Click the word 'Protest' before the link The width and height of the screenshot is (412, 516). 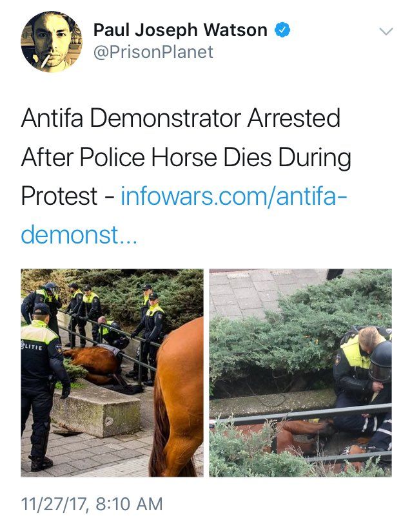pos(59,196)
